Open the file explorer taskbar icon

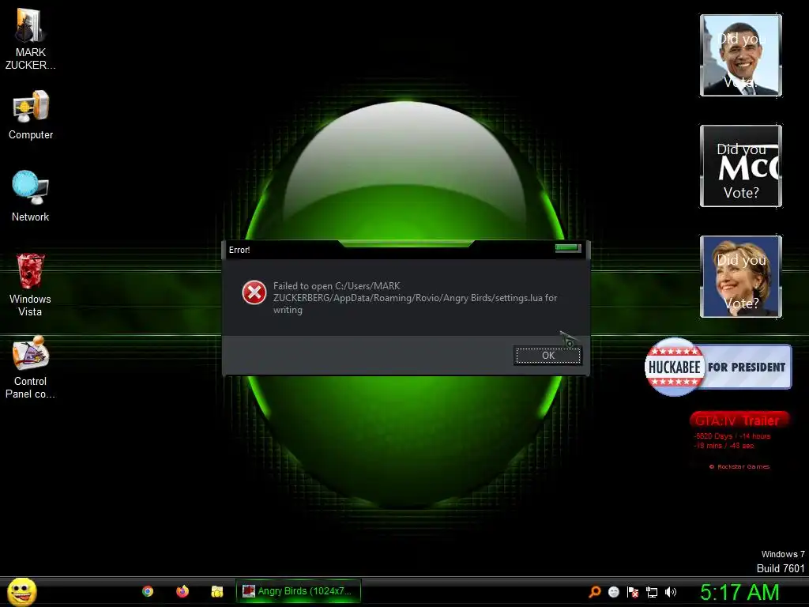click(x=216, y=591)
